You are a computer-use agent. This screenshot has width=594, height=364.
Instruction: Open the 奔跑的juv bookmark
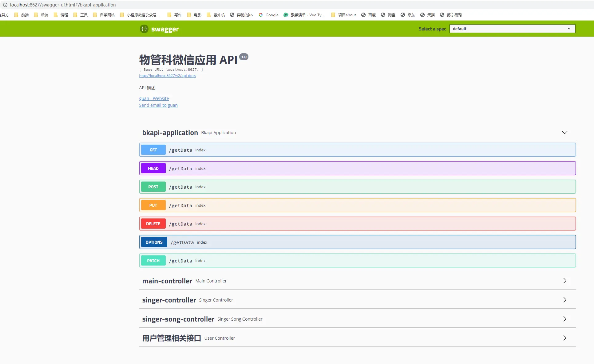(242, 15)
